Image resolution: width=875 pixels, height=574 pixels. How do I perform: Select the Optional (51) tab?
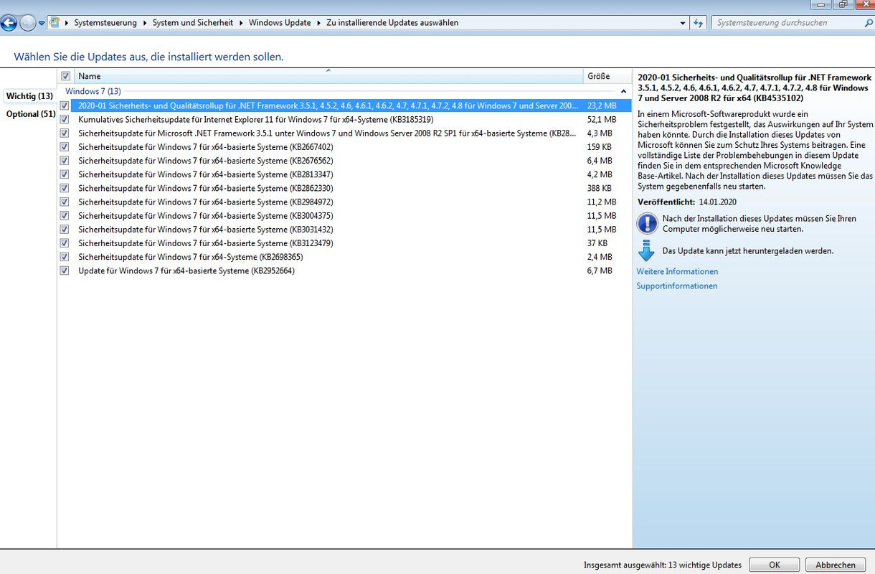[31, 114]
